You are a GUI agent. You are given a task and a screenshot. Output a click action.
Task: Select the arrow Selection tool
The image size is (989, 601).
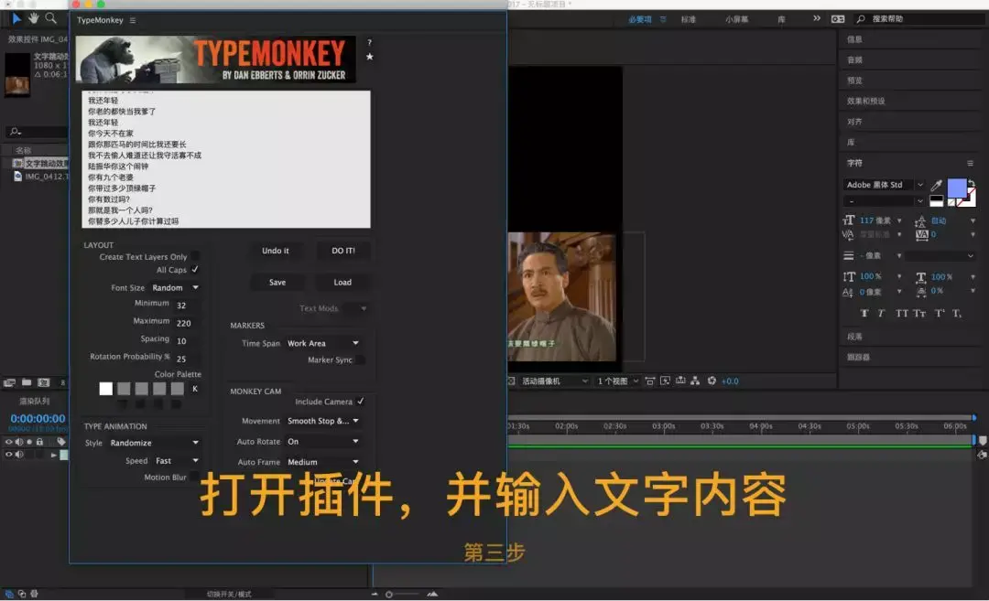[x=16, y=18]
